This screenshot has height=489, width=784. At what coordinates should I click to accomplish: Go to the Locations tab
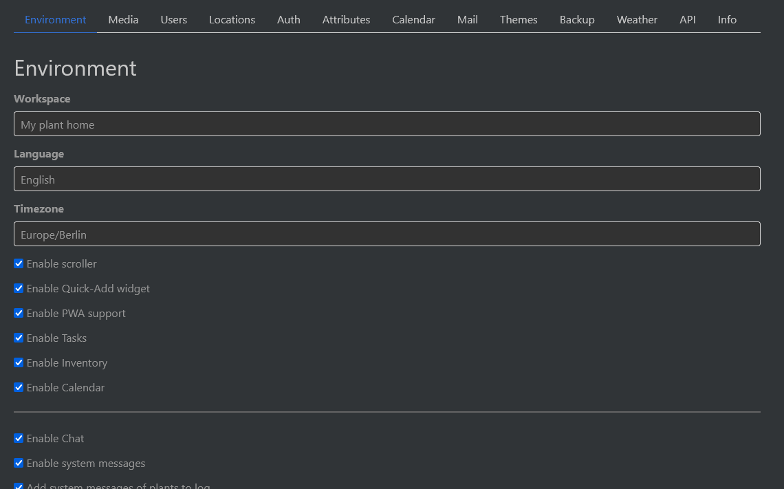coord(232,19)
